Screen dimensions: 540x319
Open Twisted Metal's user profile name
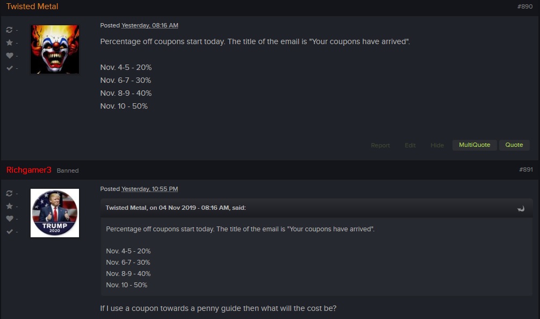[32, 6]
